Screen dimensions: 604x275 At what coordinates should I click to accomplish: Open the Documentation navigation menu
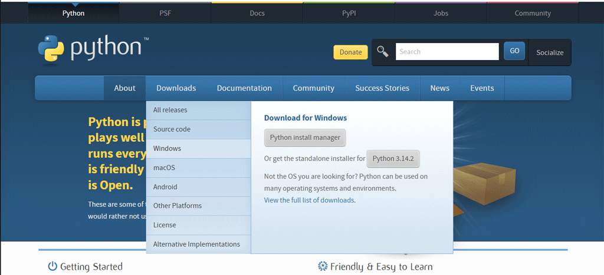(x=244, y=88)
